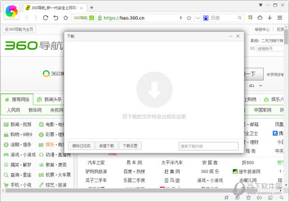Bookmark page with address bar star
The image size is (289, 202).
pos(189,18)
